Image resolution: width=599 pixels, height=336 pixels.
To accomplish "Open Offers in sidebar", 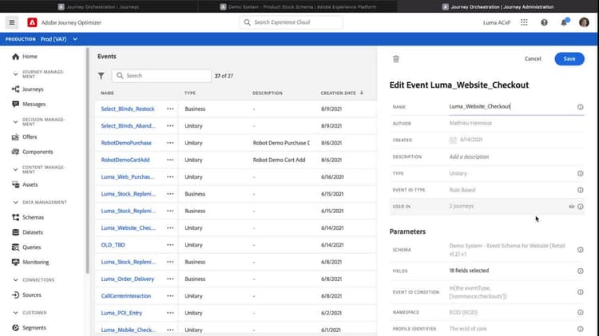I will click(25, 136).
